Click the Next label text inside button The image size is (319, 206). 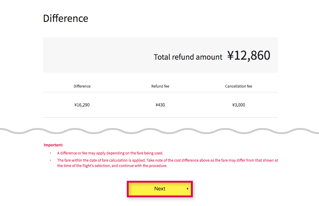pyautogui.click(x=160, y=189)
